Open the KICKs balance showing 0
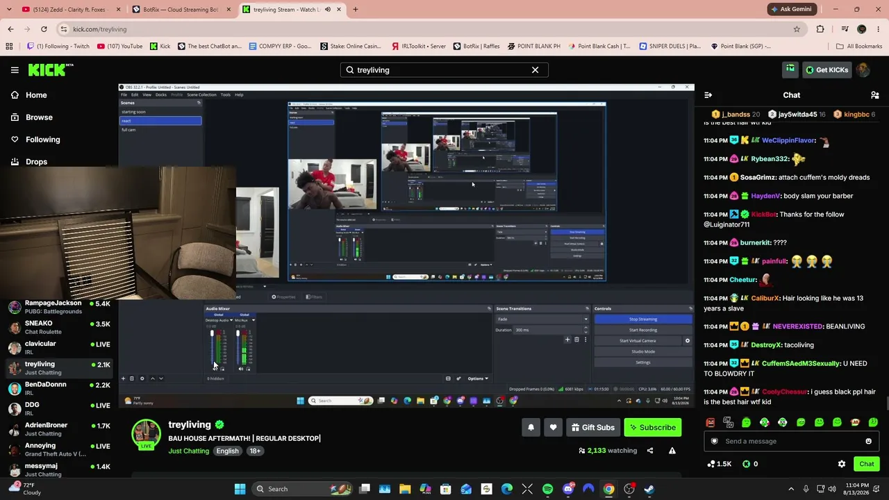Image resolution: width=889 pixels, height=500 pixels. (750, 464)
